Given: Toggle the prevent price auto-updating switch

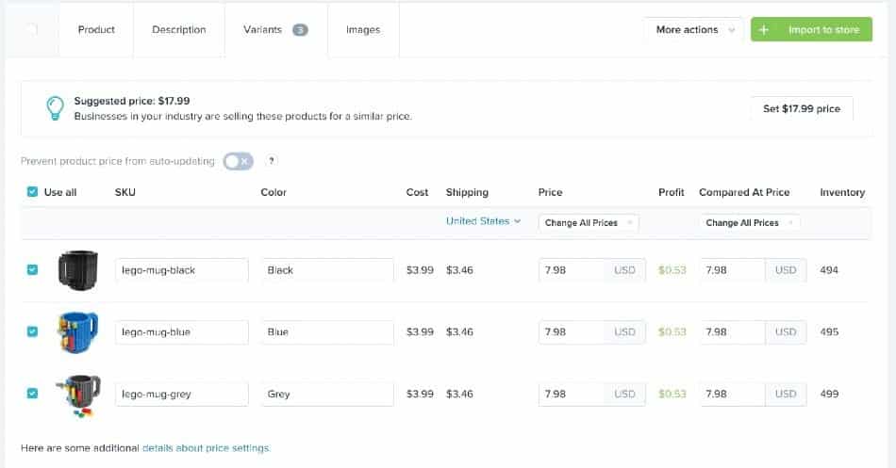Looking at the screenshot, I should pos(239,161).
